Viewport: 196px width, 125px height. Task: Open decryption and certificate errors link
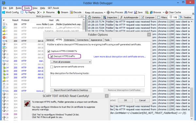coord(120,56)
